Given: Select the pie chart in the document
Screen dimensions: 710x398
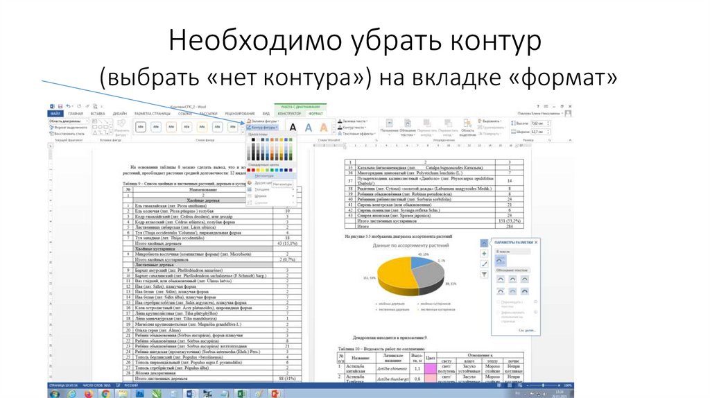Looking at the screenshot, I should (x=410, y=275).
